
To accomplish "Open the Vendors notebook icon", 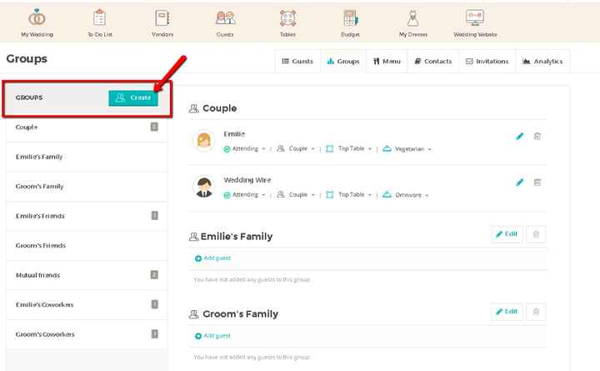I will [x=162, y=18].
